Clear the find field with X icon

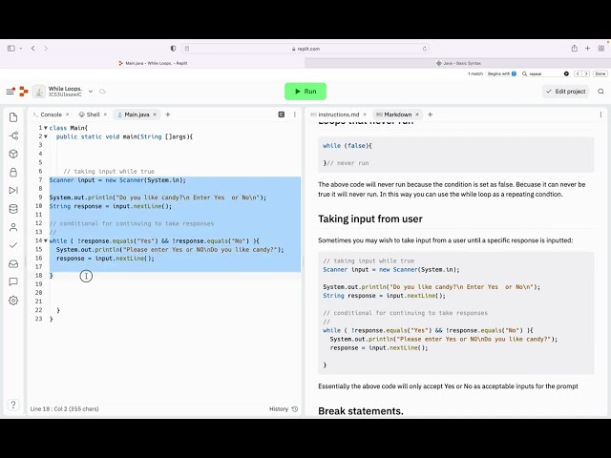566,73
